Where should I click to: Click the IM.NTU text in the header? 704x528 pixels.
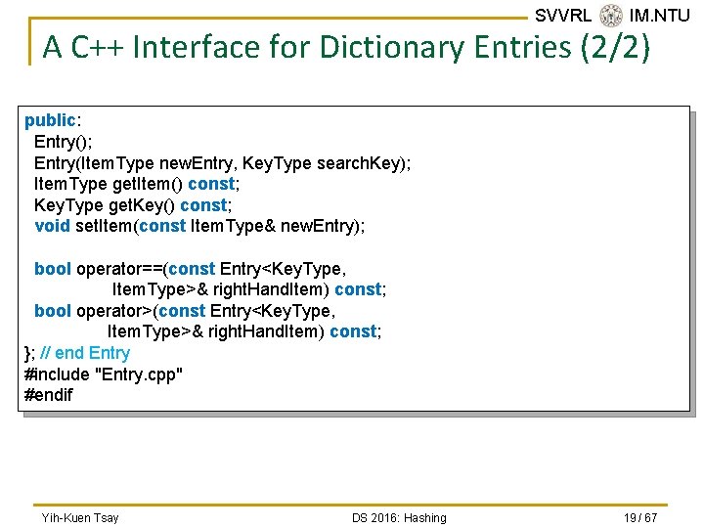(x=659, y=16)
